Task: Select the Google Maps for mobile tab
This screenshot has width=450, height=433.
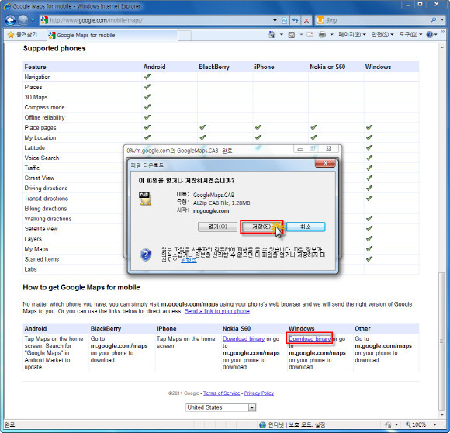Action: coord(112,35)
